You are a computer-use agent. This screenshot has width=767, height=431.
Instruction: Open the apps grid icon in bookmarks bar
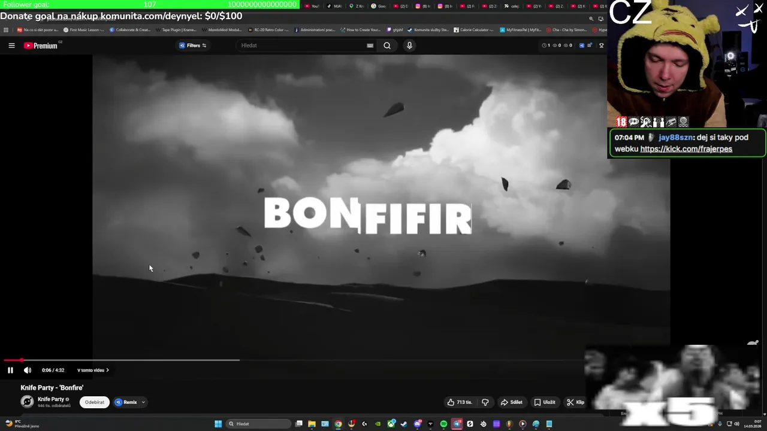5,29
